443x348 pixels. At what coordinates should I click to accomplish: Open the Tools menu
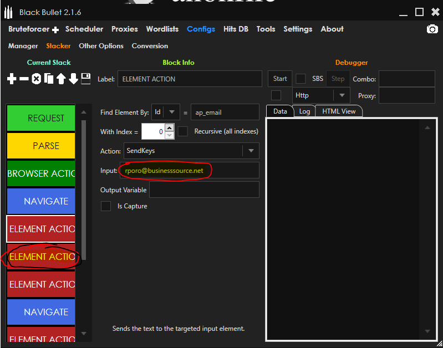tap(266, 29)
